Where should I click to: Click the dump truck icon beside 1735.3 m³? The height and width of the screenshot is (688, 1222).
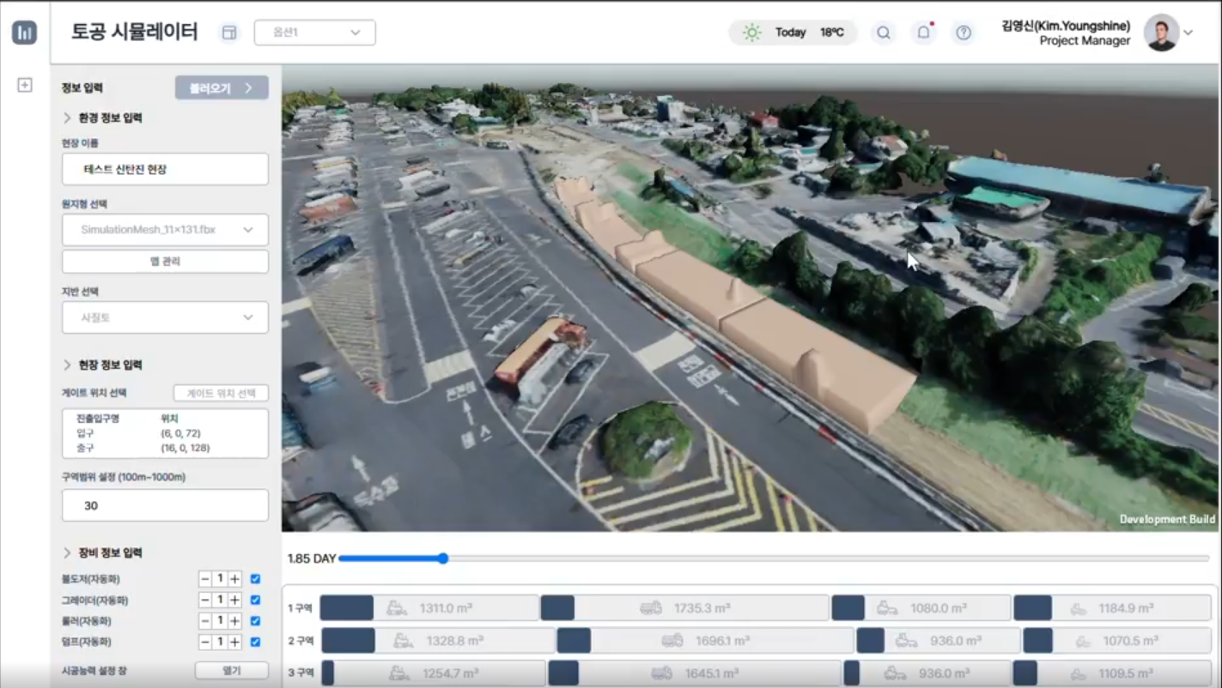click(x=651, y=608)
